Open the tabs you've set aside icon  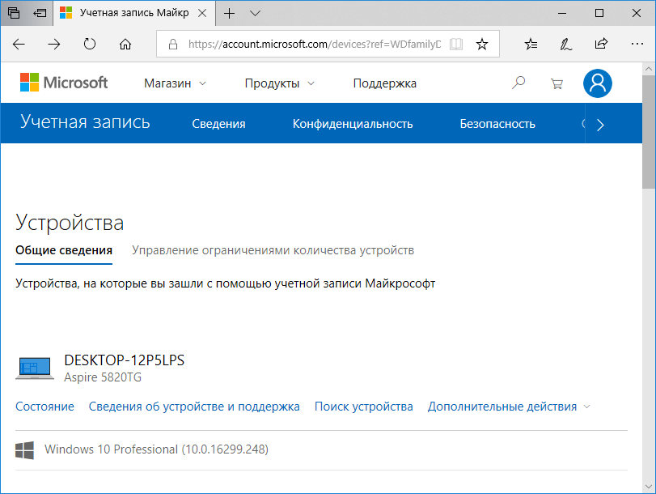pyautogui.click(x=14, y=13)
